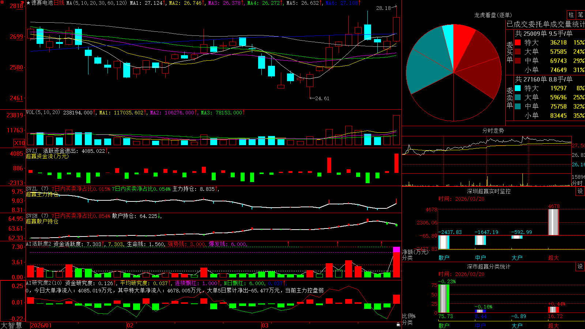Open 设 settings for 深市超赢分类统计
The image size is (585, 329).
tap(580, 266)
